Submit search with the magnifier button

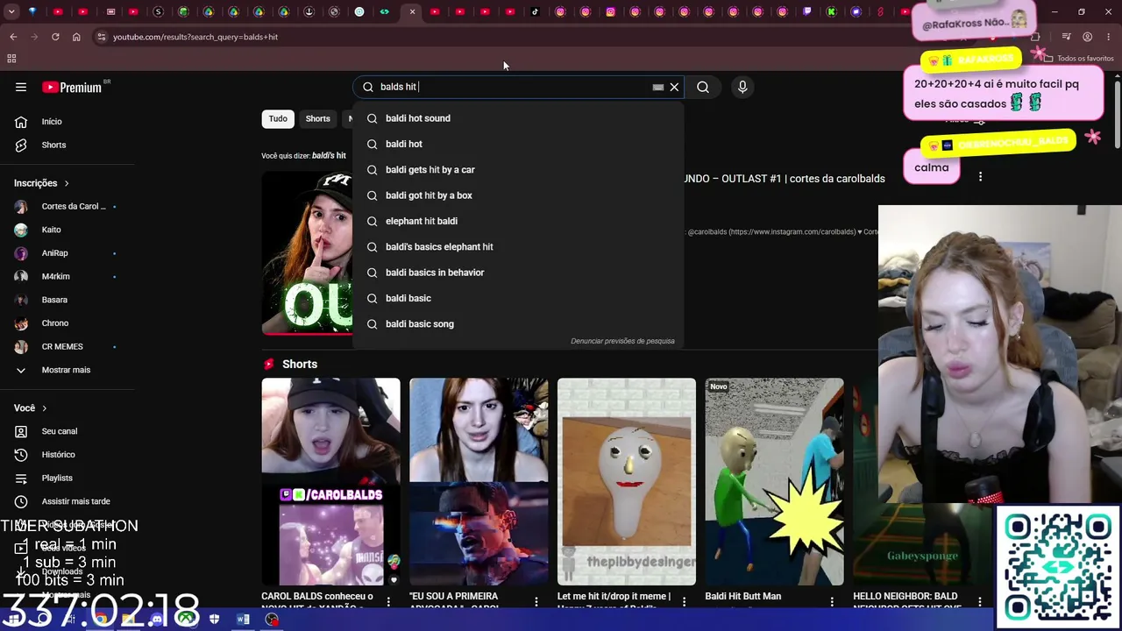point(703,87)
